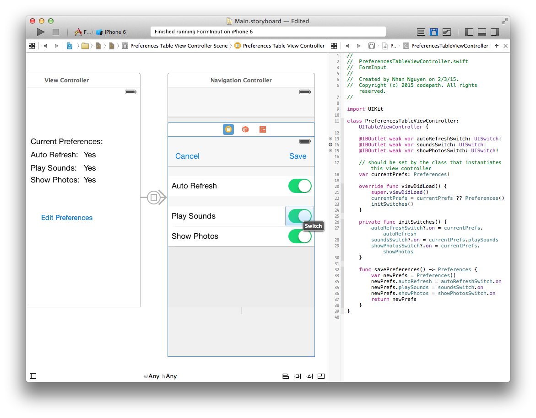
Task: Open assistant mode (Automatic) tuxedo menu
Action: coord(372,46)
